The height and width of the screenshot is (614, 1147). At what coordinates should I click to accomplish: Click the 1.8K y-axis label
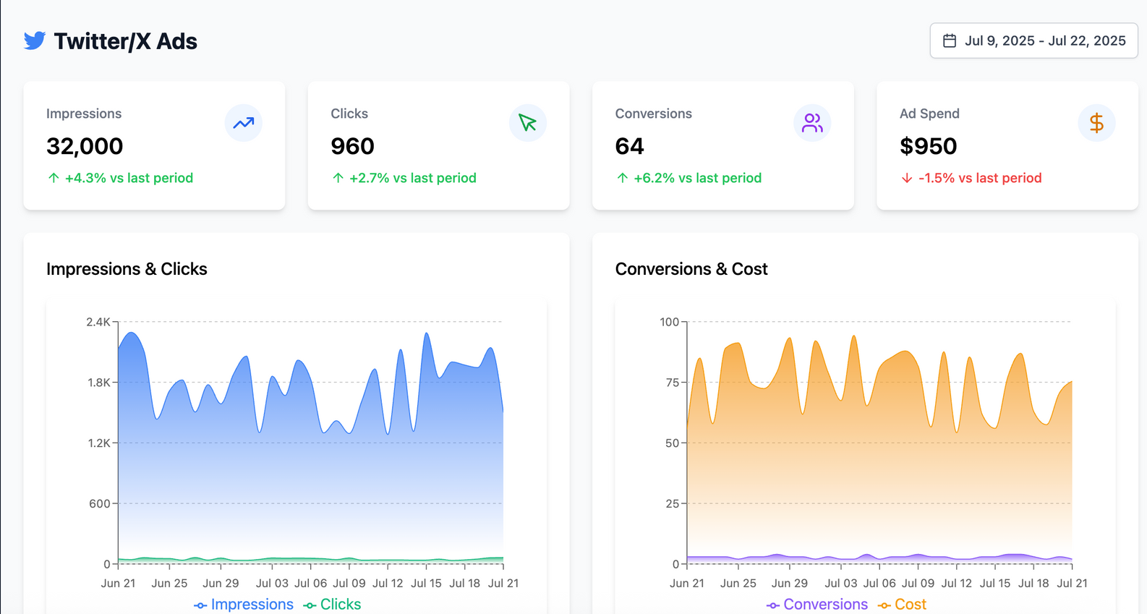click(x=99, y=383)
